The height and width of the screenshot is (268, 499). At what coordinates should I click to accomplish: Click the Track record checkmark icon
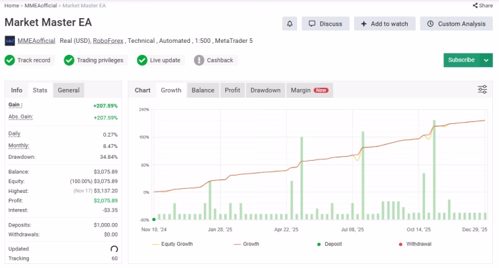pyautogui.click(x=9, y=60)
